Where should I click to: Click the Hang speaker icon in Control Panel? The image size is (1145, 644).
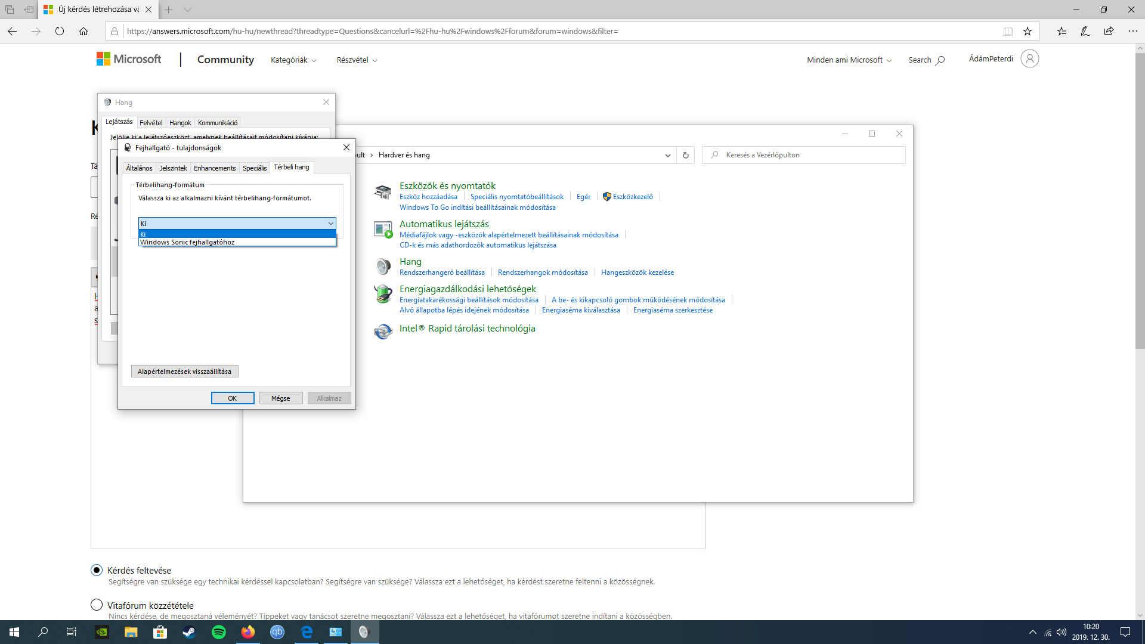(383, 266)
